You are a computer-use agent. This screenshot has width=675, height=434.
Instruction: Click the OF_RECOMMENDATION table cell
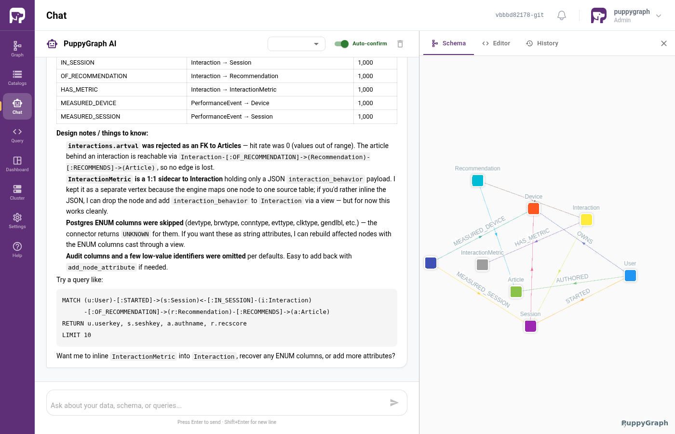[x=121, y=76]
